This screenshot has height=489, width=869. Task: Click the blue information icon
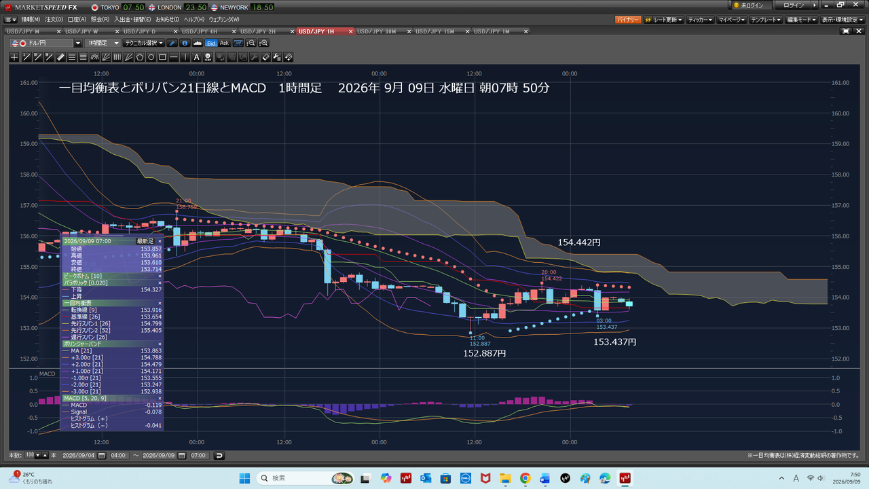pos(185,43)
